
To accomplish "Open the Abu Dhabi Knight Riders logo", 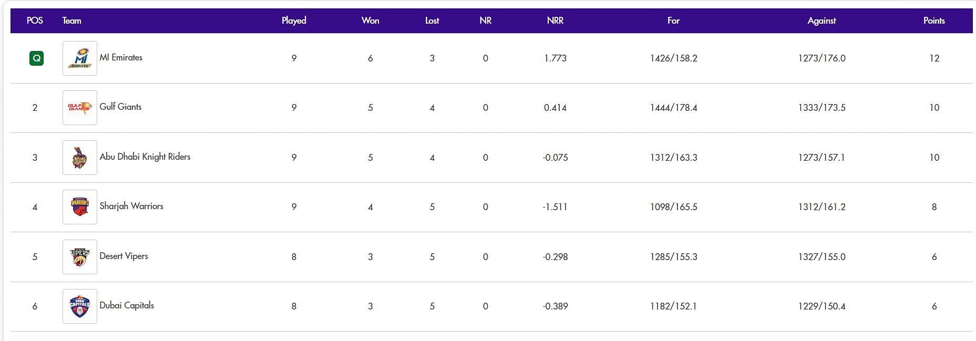I will pyautogui.click(x=80, y=158).
